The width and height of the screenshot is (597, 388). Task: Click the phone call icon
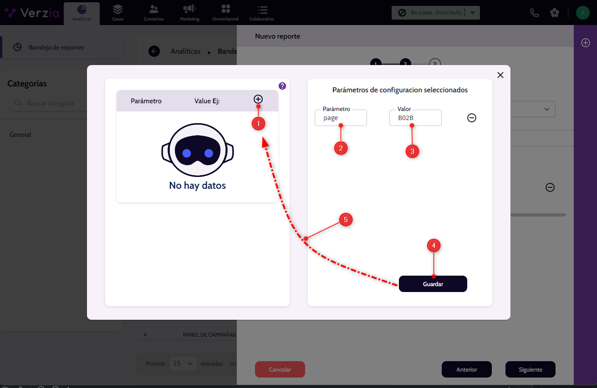(535, 13)
